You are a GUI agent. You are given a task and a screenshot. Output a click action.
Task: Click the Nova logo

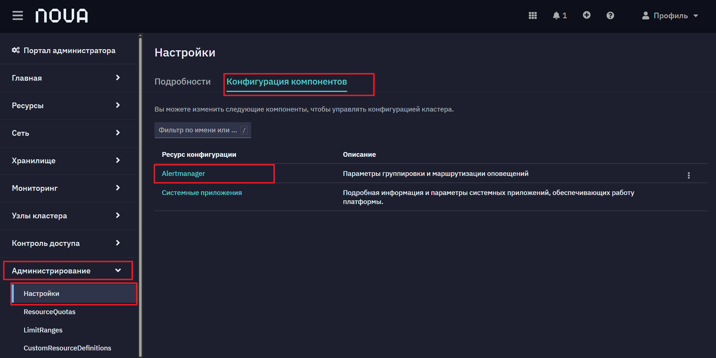[62, 15]
